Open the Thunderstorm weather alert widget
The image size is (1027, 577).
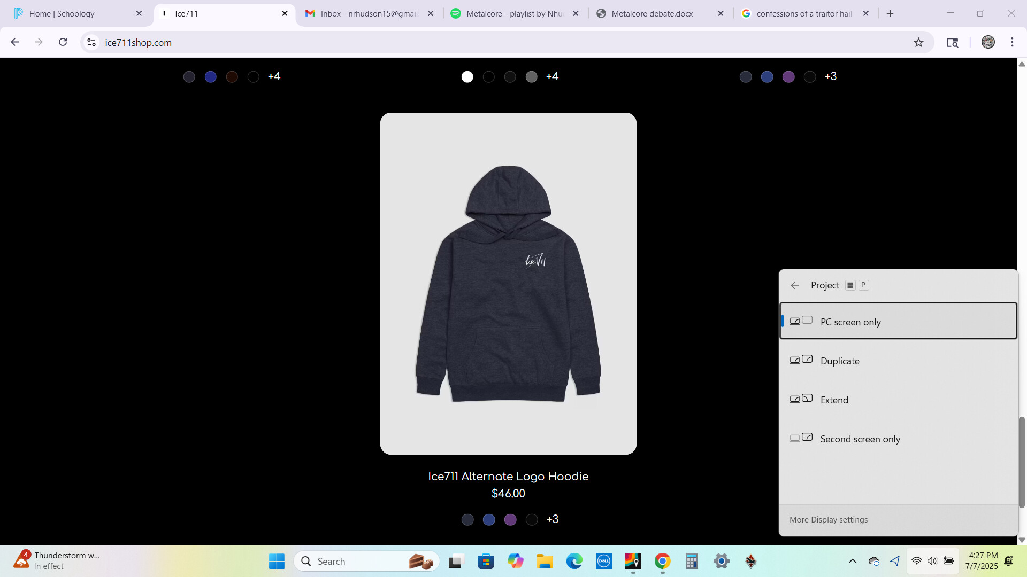click(x=58, y=561)
